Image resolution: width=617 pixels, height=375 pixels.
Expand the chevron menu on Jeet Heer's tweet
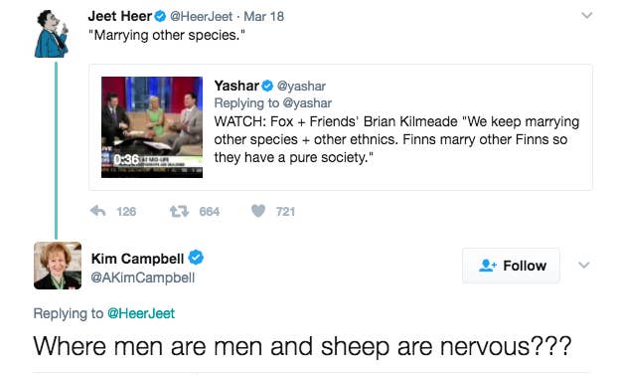[587, 15]
